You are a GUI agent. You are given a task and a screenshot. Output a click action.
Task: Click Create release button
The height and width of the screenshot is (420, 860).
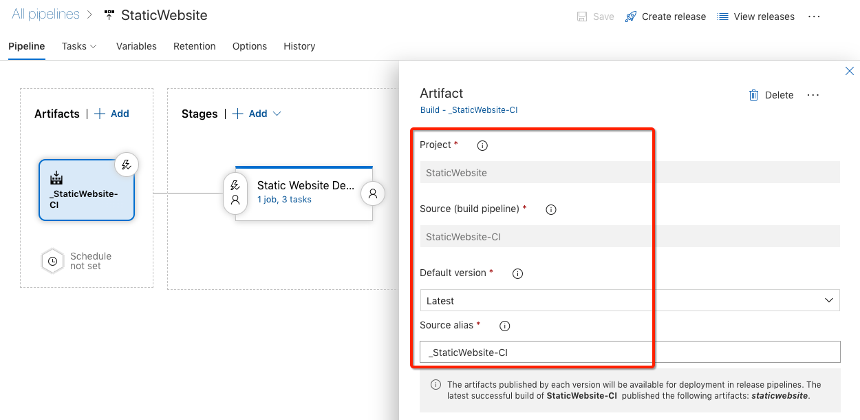[x=665, y=17]
